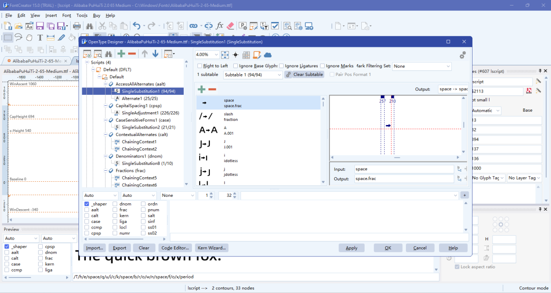
Task: Check the Ignore Marks option
Action: point(322,66)
